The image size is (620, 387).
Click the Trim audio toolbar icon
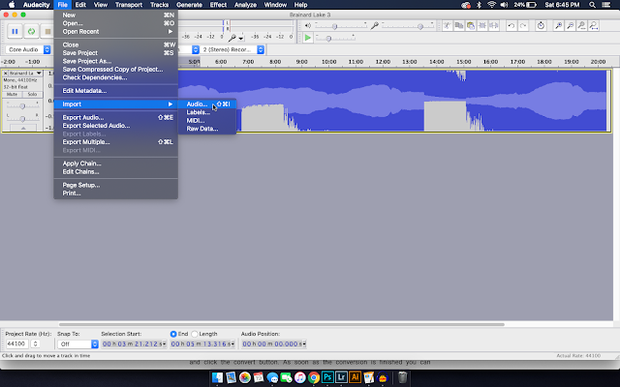[x=448, y=26]
